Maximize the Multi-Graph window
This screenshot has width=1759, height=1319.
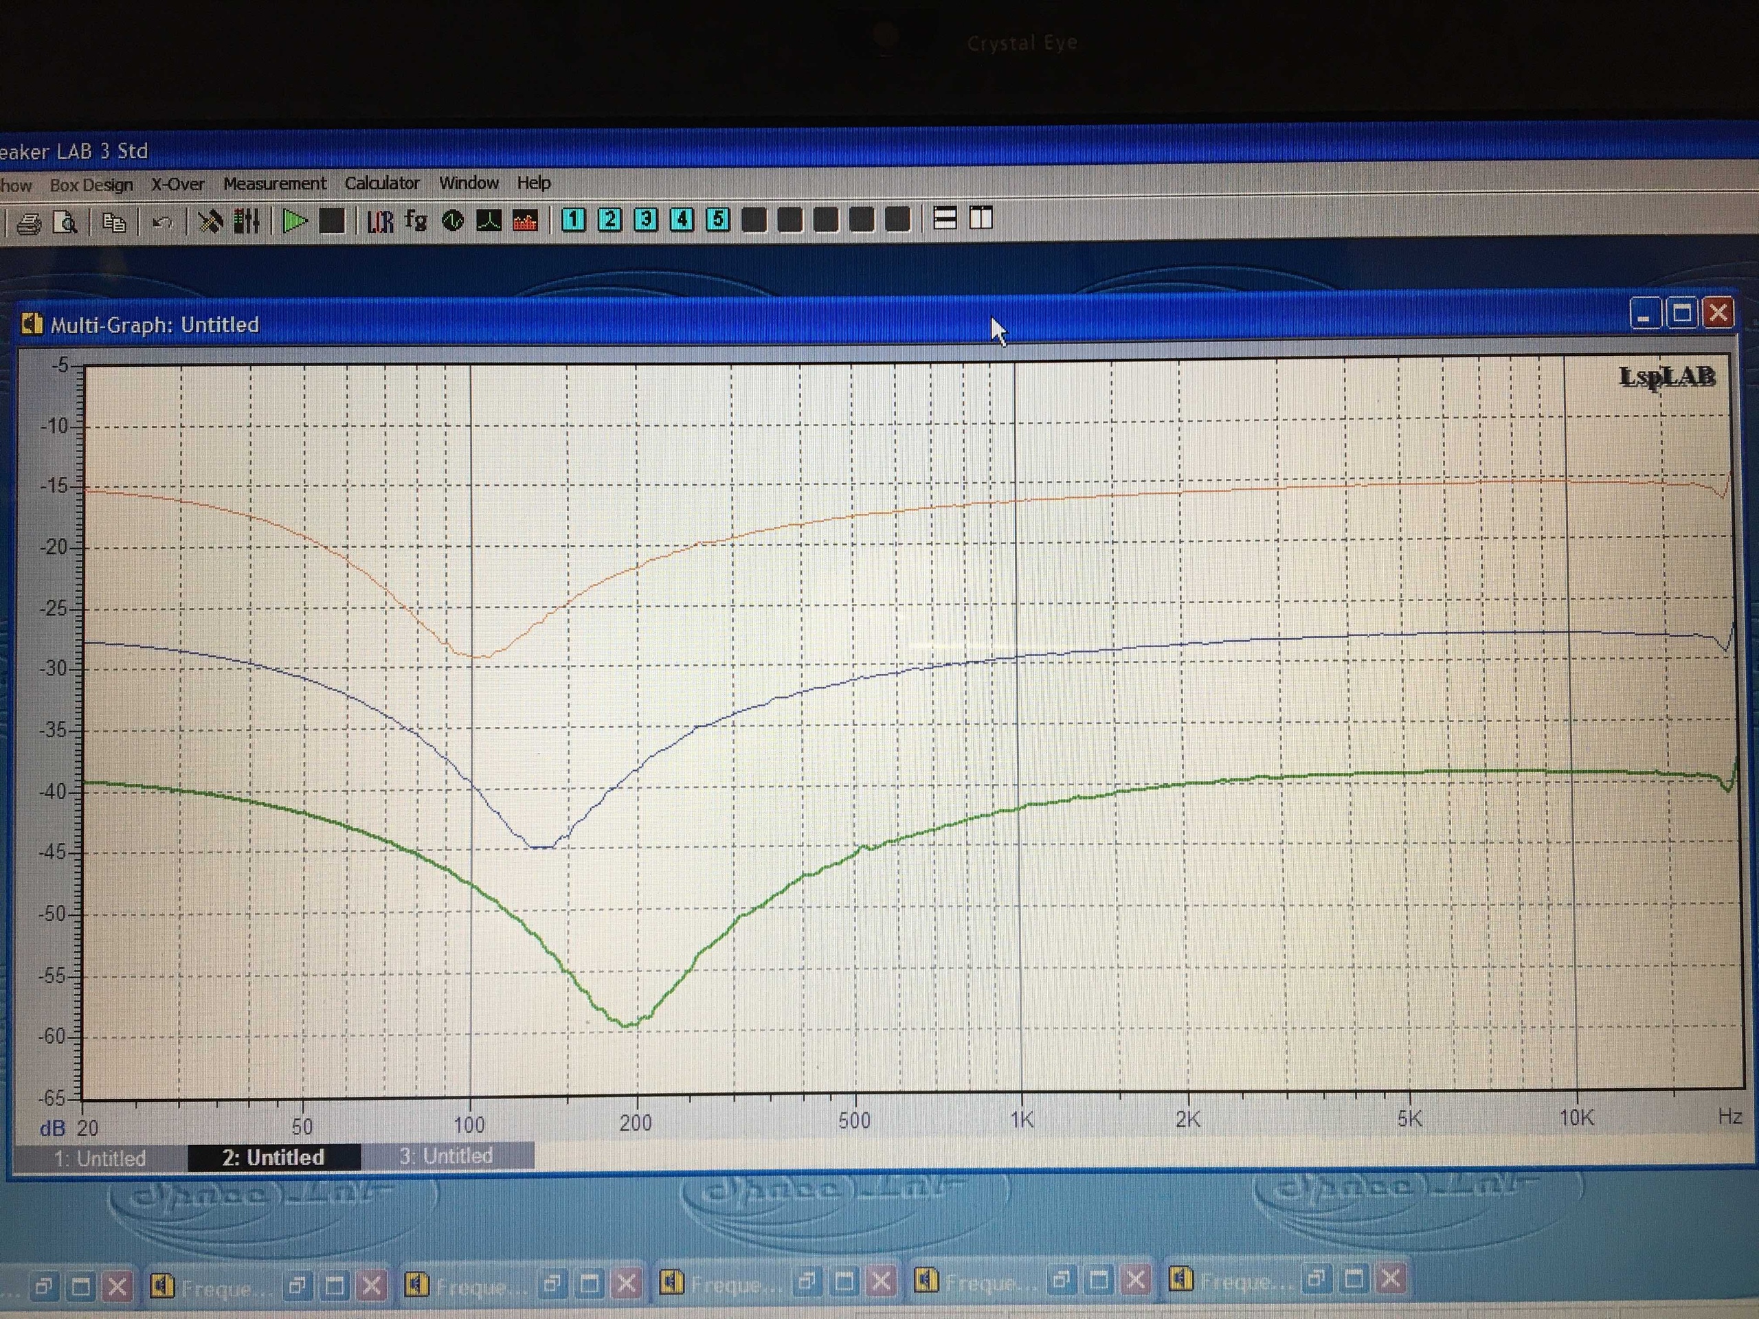[x=1681, y=313]
